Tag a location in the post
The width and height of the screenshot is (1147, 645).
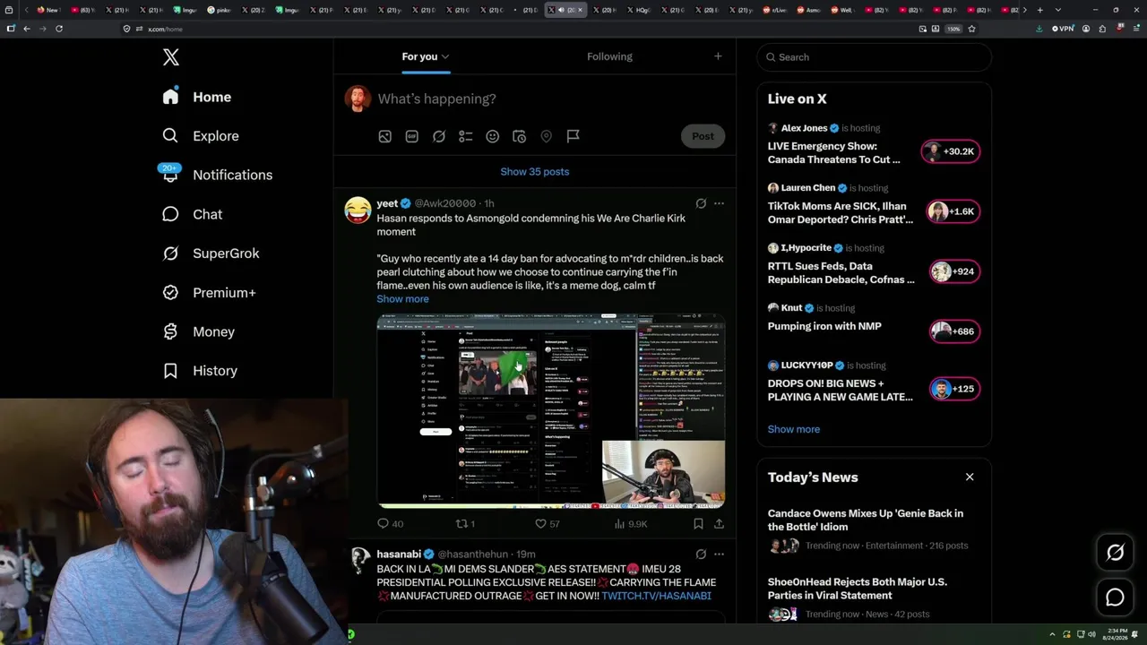coord(546,136)
